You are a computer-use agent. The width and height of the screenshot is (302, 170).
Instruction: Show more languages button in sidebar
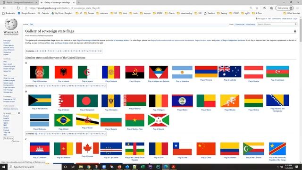click(8, 138)
